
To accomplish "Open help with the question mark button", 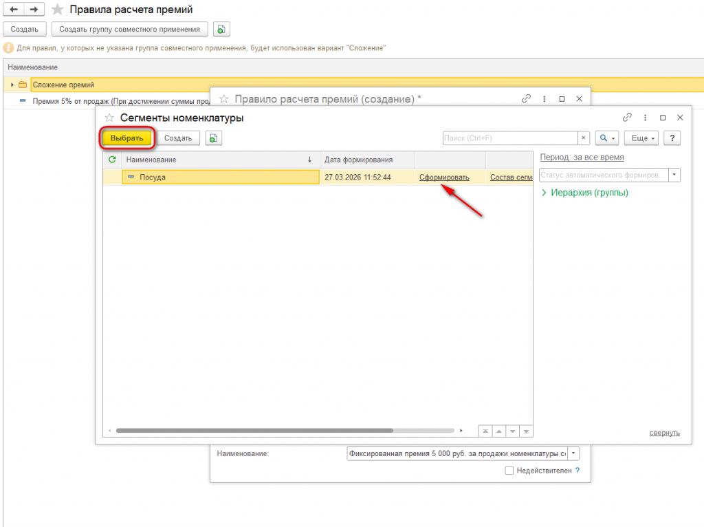I will (672, 138).
